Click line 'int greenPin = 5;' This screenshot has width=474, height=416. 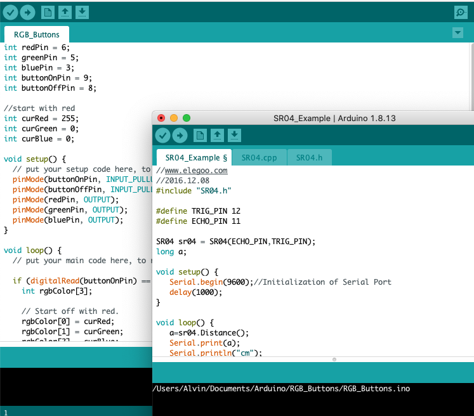[x=41, y=58]
